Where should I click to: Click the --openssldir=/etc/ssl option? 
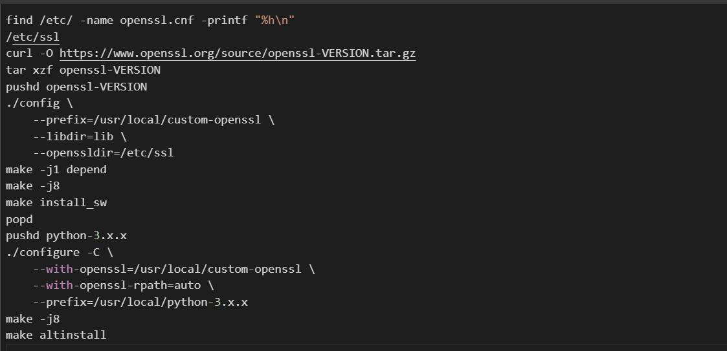tap(103, 153)
